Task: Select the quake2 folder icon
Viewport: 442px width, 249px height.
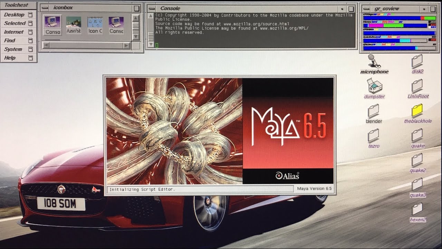Action: [417, 163]
